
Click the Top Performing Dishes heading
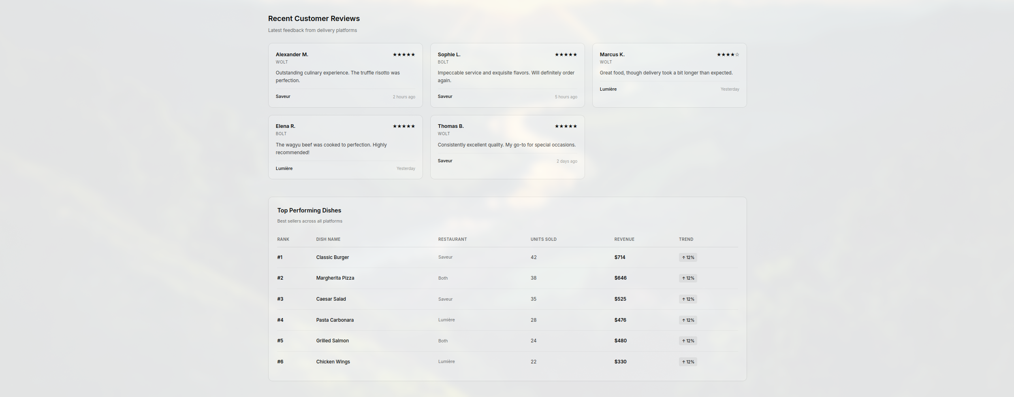tap(309, 210)
